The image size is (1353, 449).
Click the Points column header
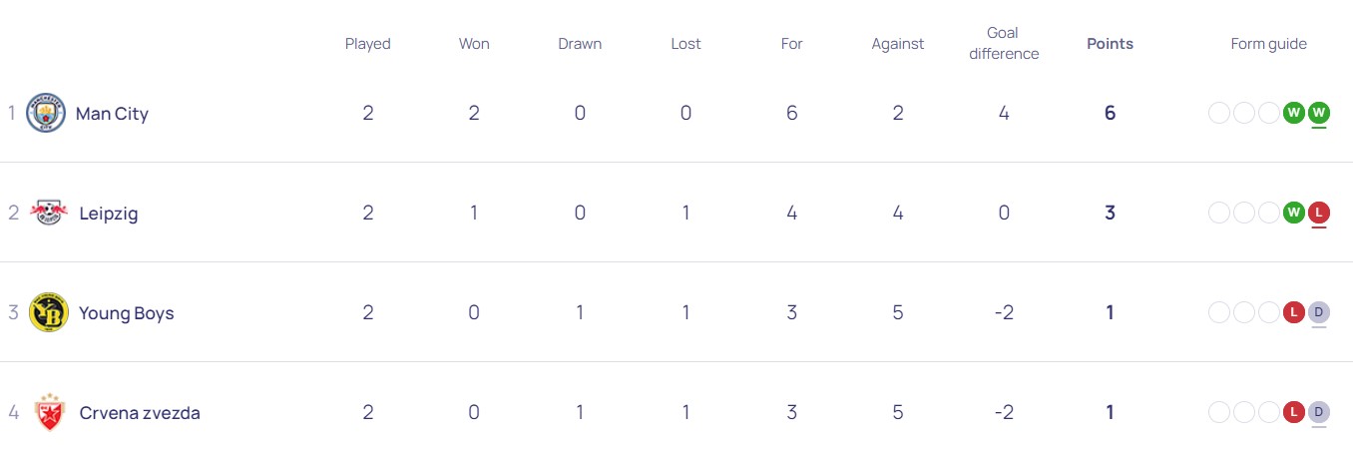pos(1110,44)
